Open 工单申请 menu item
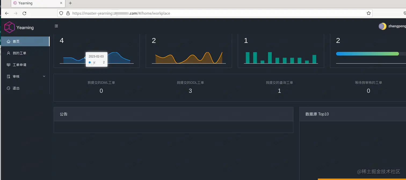This screenshot has height=180, width=406. (x=25, y=65)
